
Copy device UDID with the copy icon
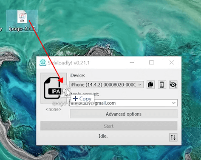click(x=150, y=85)
